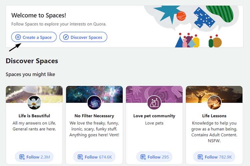Open Discover Spaces button
Screen dimensions: 250x166
pyautogui.click(x=83, y=37)
